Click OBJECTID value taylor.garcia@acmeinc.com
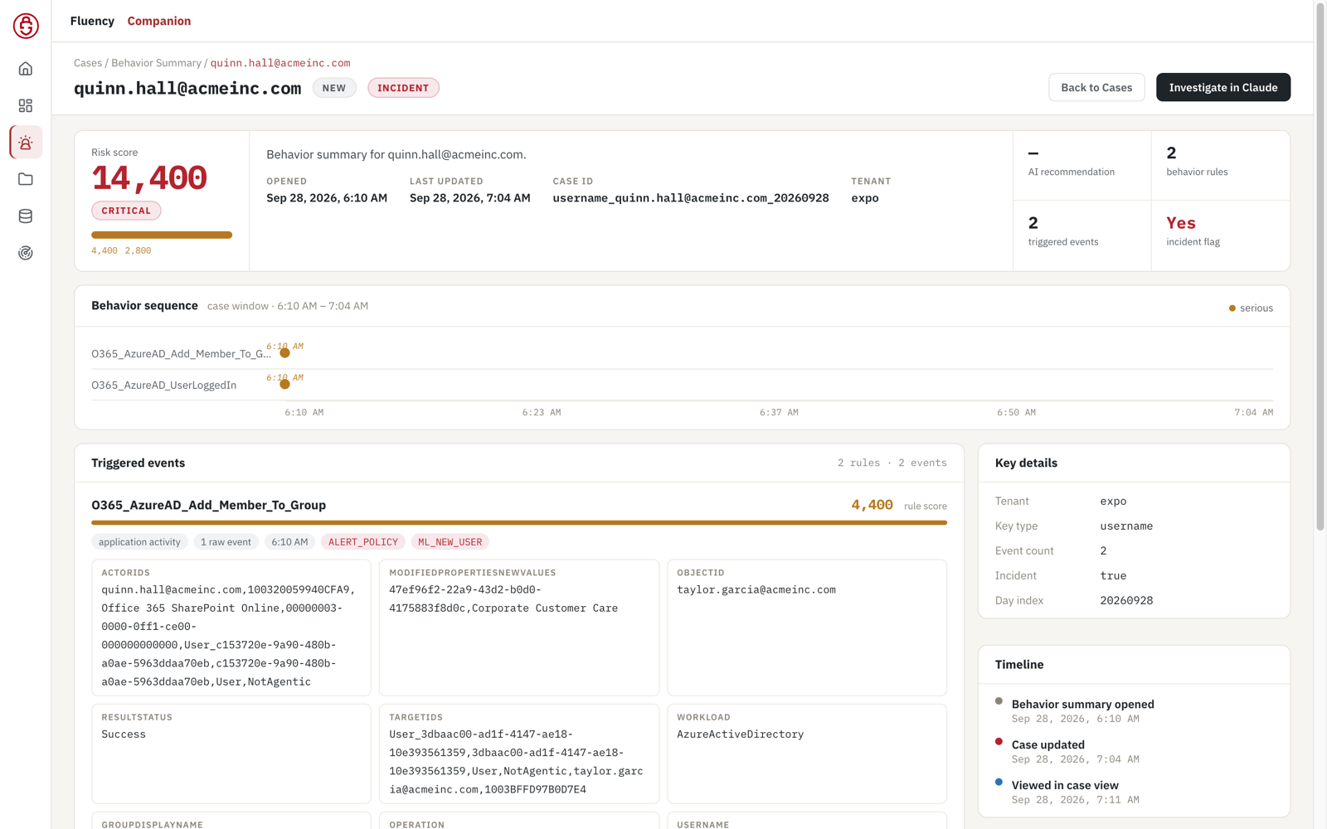The image size is (1327, 829). click(756, 590)
